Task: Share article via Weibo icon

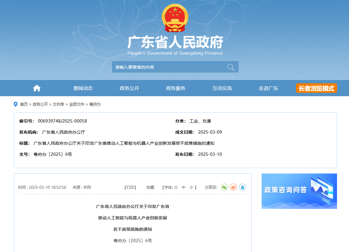Action: (233, 187)
